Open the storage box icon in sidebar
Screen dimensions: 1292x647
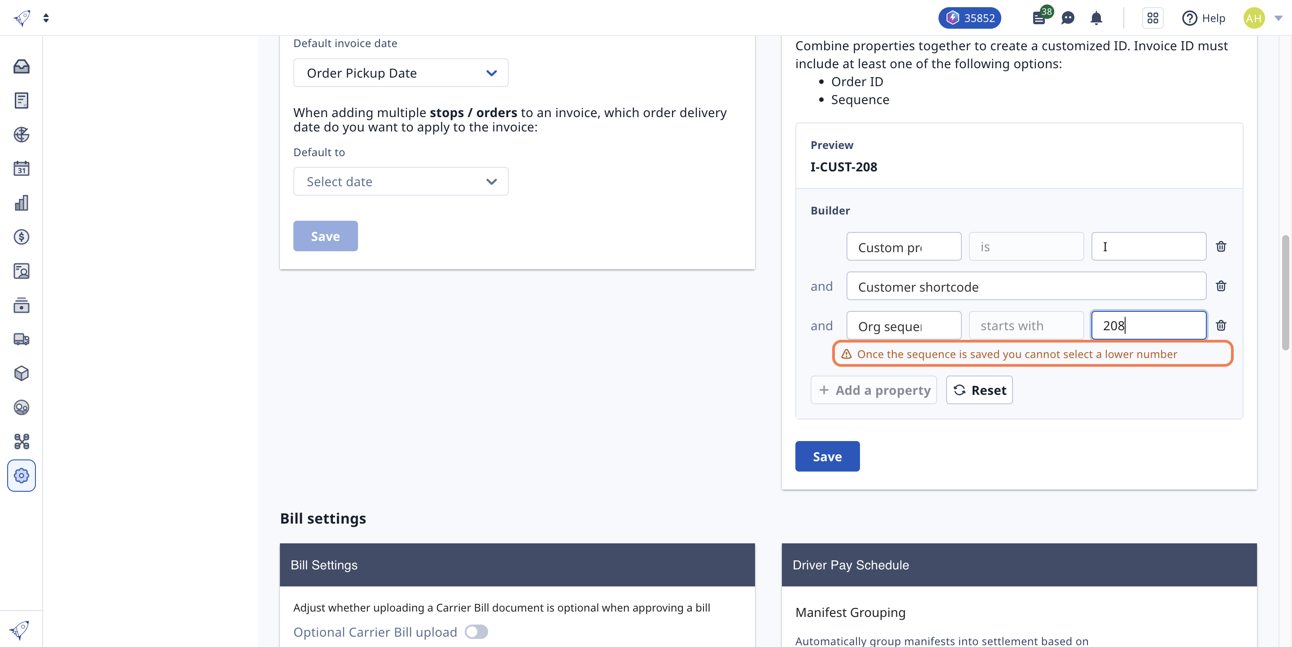(21, 305)
